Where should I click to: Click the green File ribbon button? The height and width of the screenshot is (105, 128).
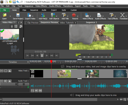coord(5,10)
